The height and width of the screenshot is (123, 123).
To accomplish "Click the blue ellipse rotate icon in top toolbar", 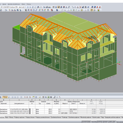I will pyautogui.click(x=75, y=7).
